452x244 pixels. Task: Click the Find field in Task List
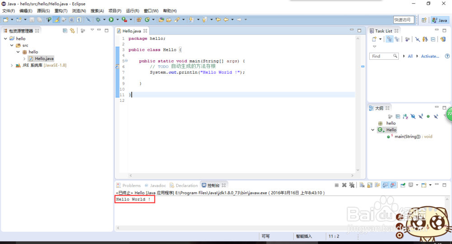(384, 56)
